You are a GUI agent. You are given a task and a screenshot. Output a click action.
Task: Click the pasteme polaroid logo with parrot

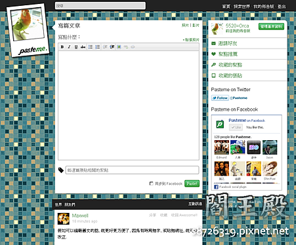pyautogui.click(x=28, y=30)
